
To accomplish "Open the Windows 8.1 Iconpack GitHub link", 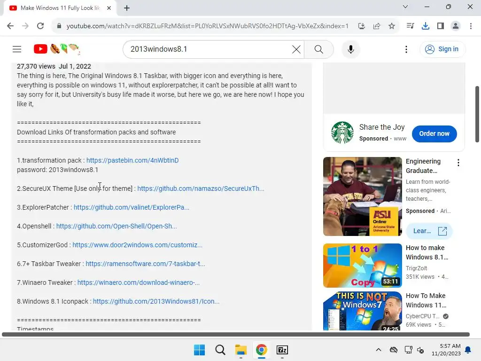I will click(156, 301).
